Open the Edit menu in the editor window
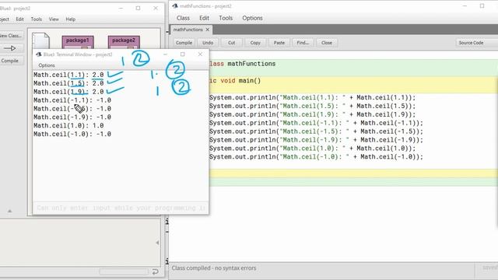498x280 pixels. click(x=204, y=18)
